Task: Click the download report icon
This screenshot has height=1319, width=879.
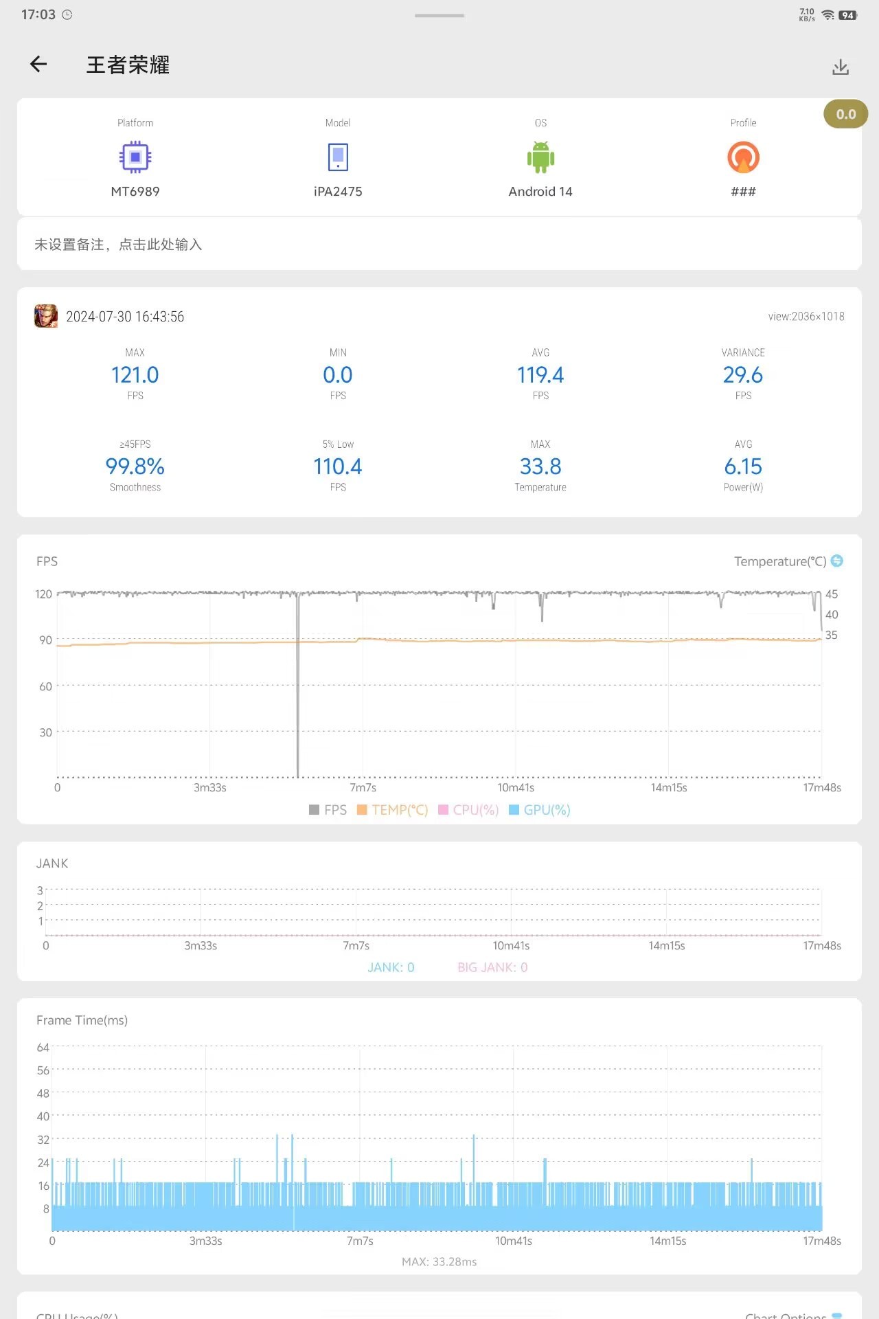Action: point(841,67)
